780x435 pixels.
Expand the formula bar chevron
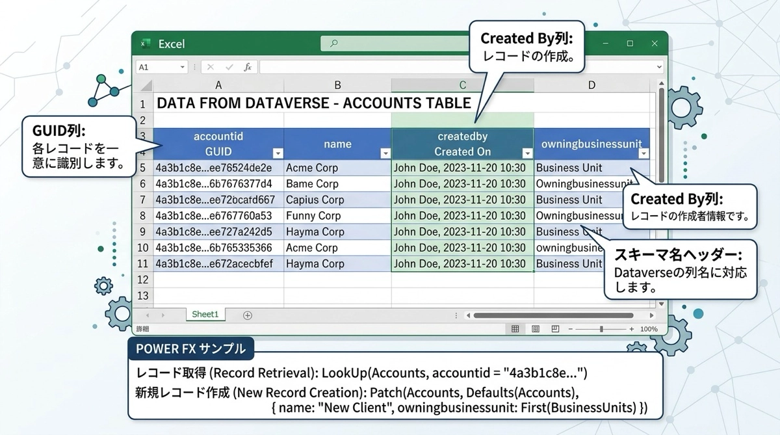pos(658,67)
